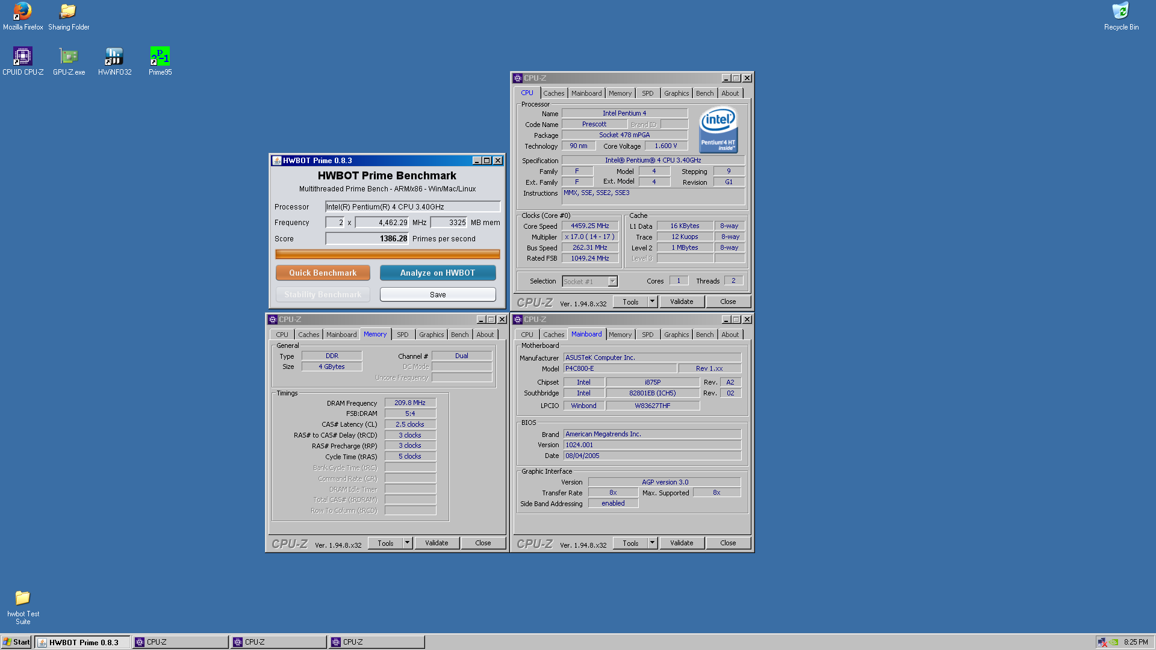Open SPD tab in top CPU-Z window
Viewport: 1156px width, 650px height.
[647, 93]
